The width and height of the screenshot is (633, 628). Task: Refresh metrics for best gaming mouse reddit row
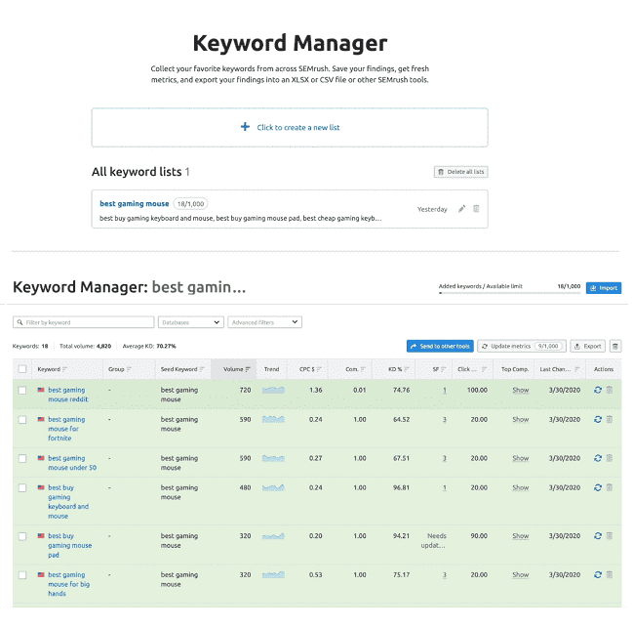[x=598, y=390]
